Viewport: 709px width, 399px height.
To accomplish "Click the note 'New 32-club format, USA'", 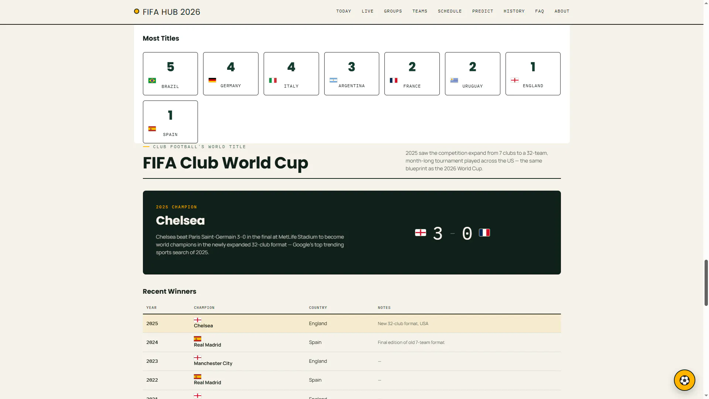I will (x=403, y=324).
